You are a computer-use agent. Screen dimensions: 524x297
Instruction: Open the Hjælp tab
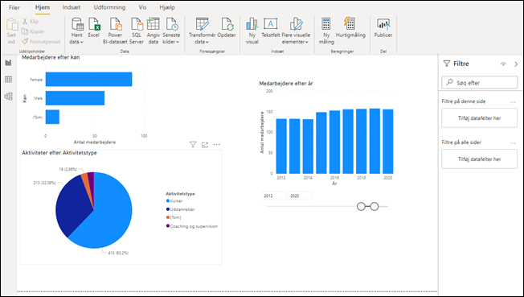[167, 7]
